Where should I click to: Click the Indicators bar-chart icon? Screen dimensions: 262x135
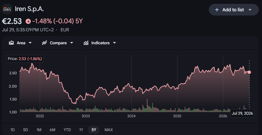coord(86,43)
